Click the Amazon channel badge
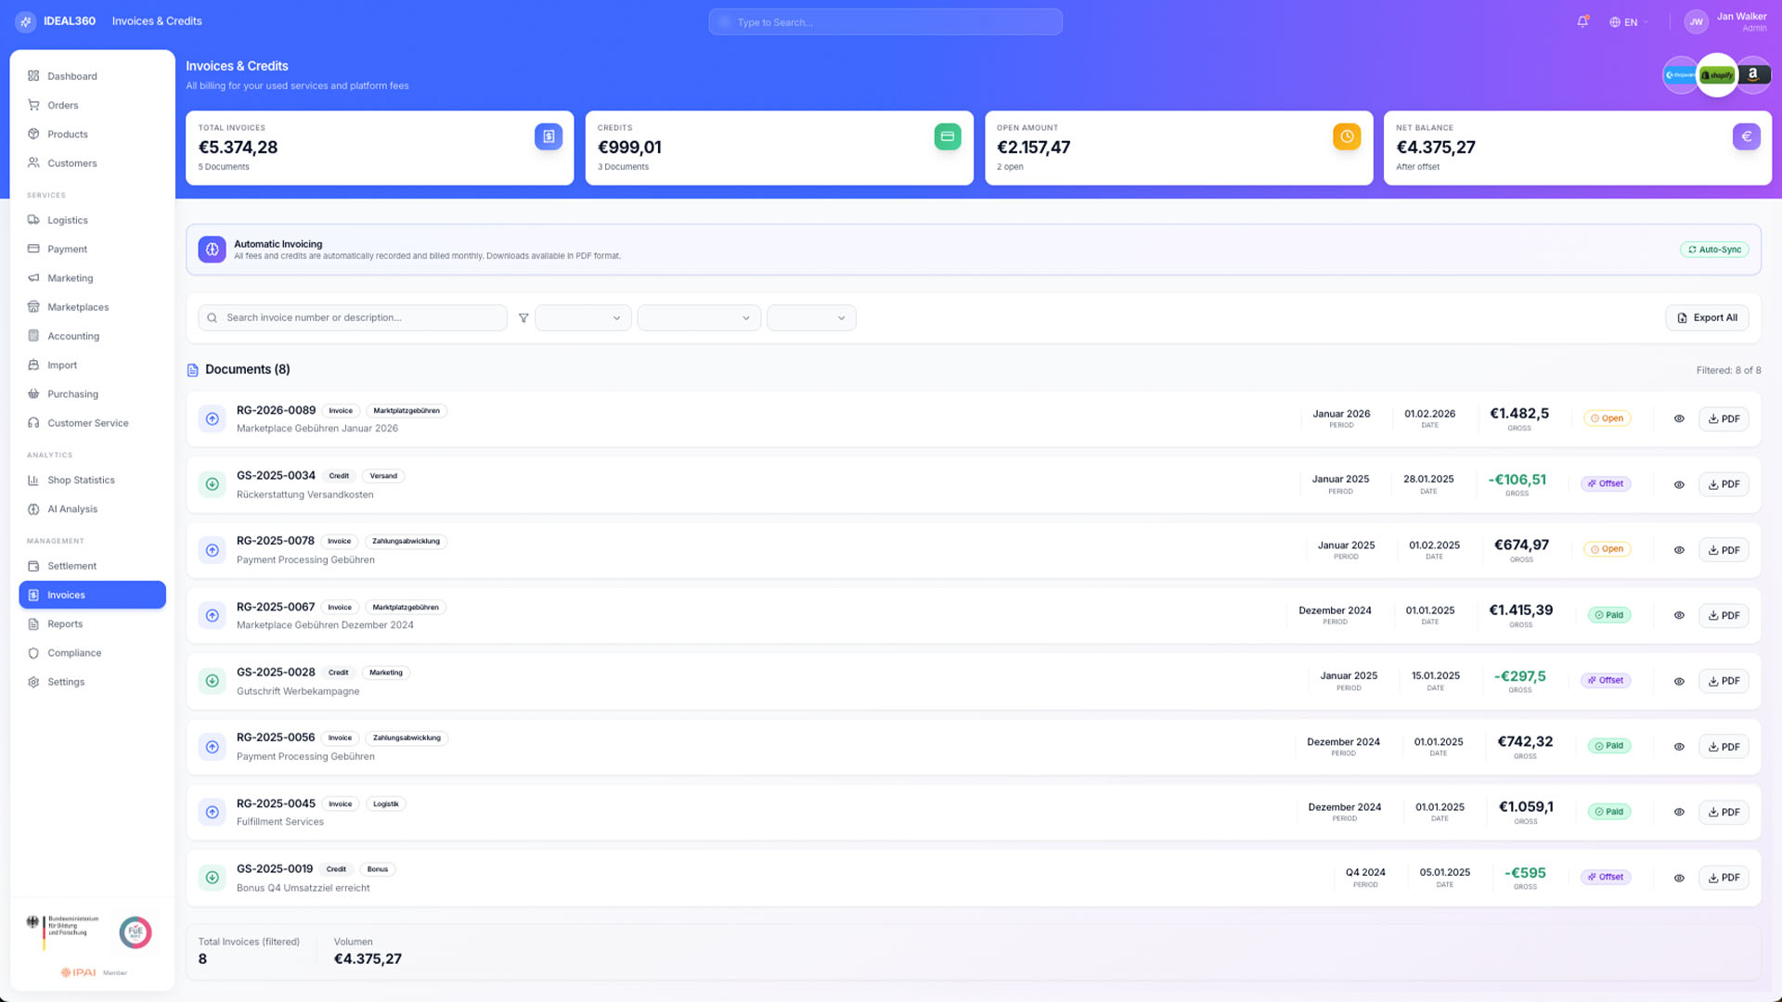Screen dimensions: 1782x1002 point(1753,75)
